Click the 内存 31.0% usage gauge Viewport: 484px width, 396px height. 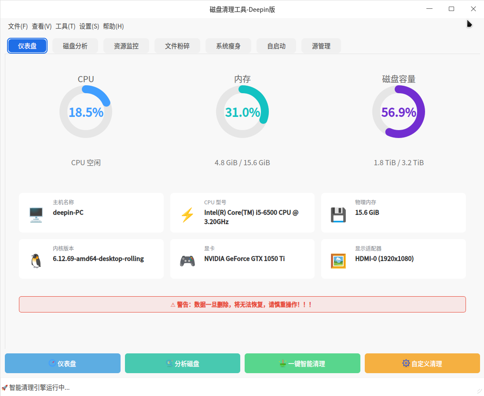(242, 112)
